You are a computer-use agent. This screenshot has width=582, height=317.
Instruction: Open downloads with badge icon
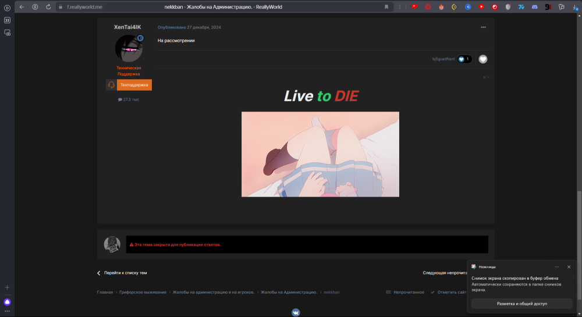point(575,6)
